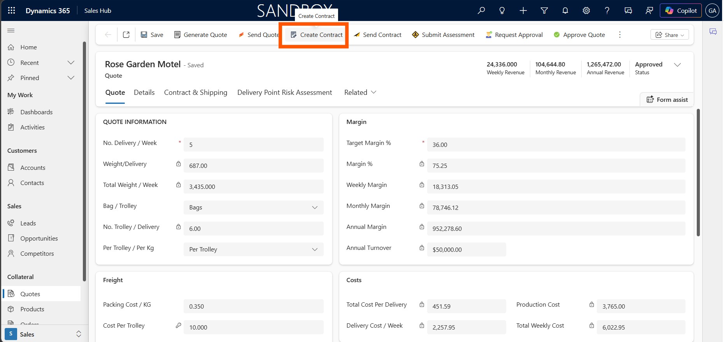Viewport: 724px width, 342px height.
Task: Click the lightbulb assistant icon
Action: click(502, 10)
